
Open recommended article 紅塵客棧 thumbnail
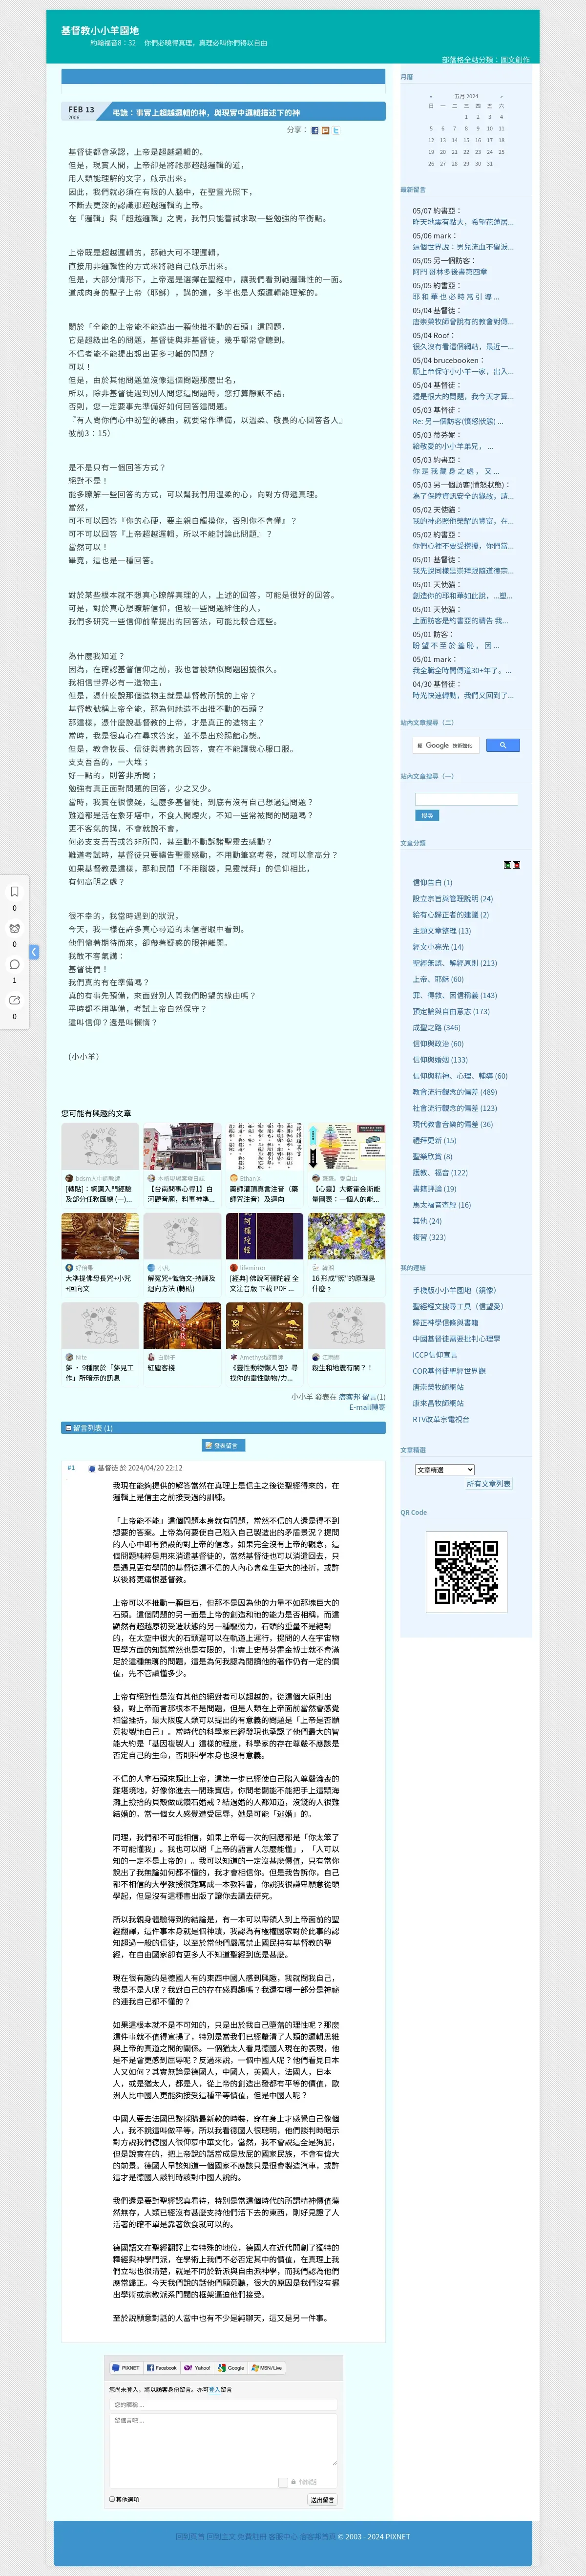tap(182, 1326)
